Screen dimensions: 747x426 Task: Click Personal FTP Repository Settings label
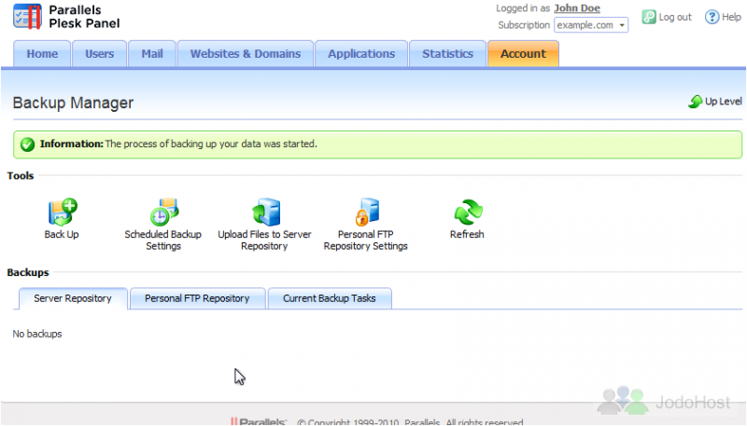tap(366, 240)
